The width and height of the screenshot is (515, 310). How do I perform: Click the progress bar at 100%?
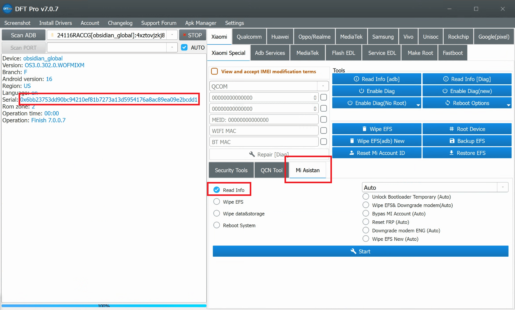point(104,306)
